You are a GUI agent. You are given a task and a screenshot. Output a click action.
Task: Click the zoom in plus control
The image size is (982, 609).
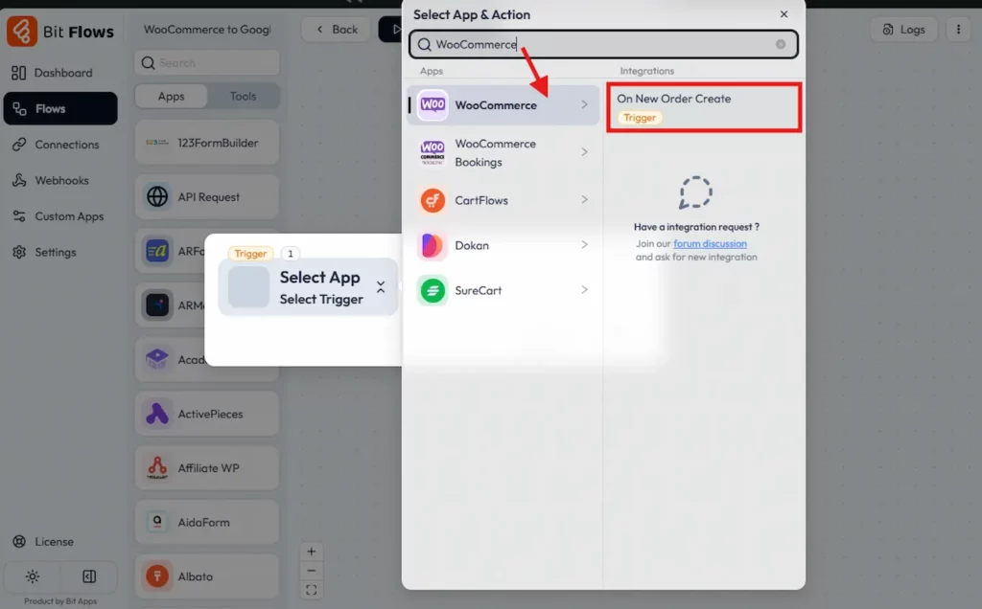tap(311, 553)
